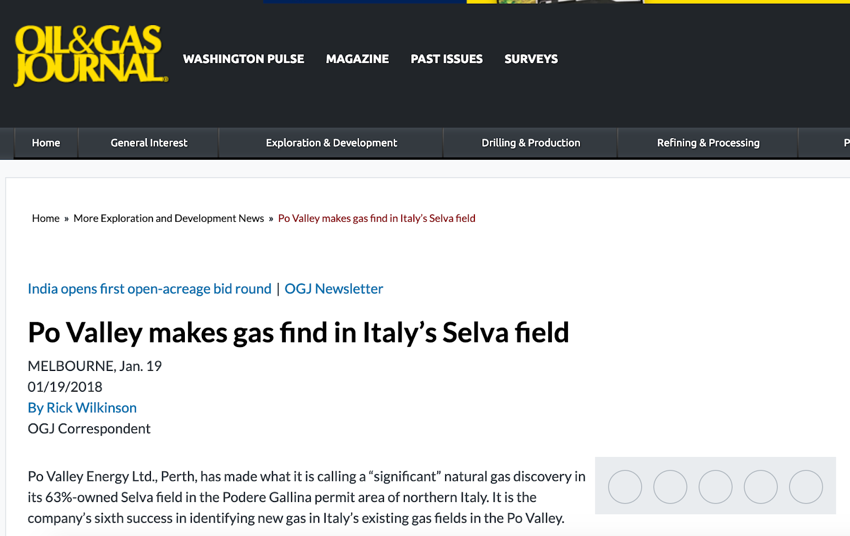Viewport: 850px width, 536px height.
Task: Select Surveys in the header navigation
Action: [x=531, y=59]
